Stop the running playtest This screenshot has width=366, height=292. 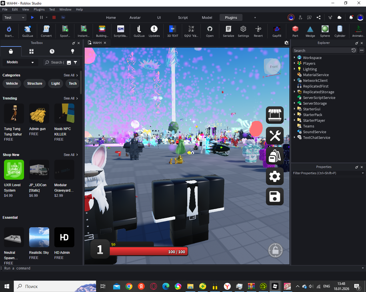coord(54,17)
